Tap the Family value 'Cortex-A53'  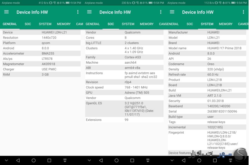[133, 57]
